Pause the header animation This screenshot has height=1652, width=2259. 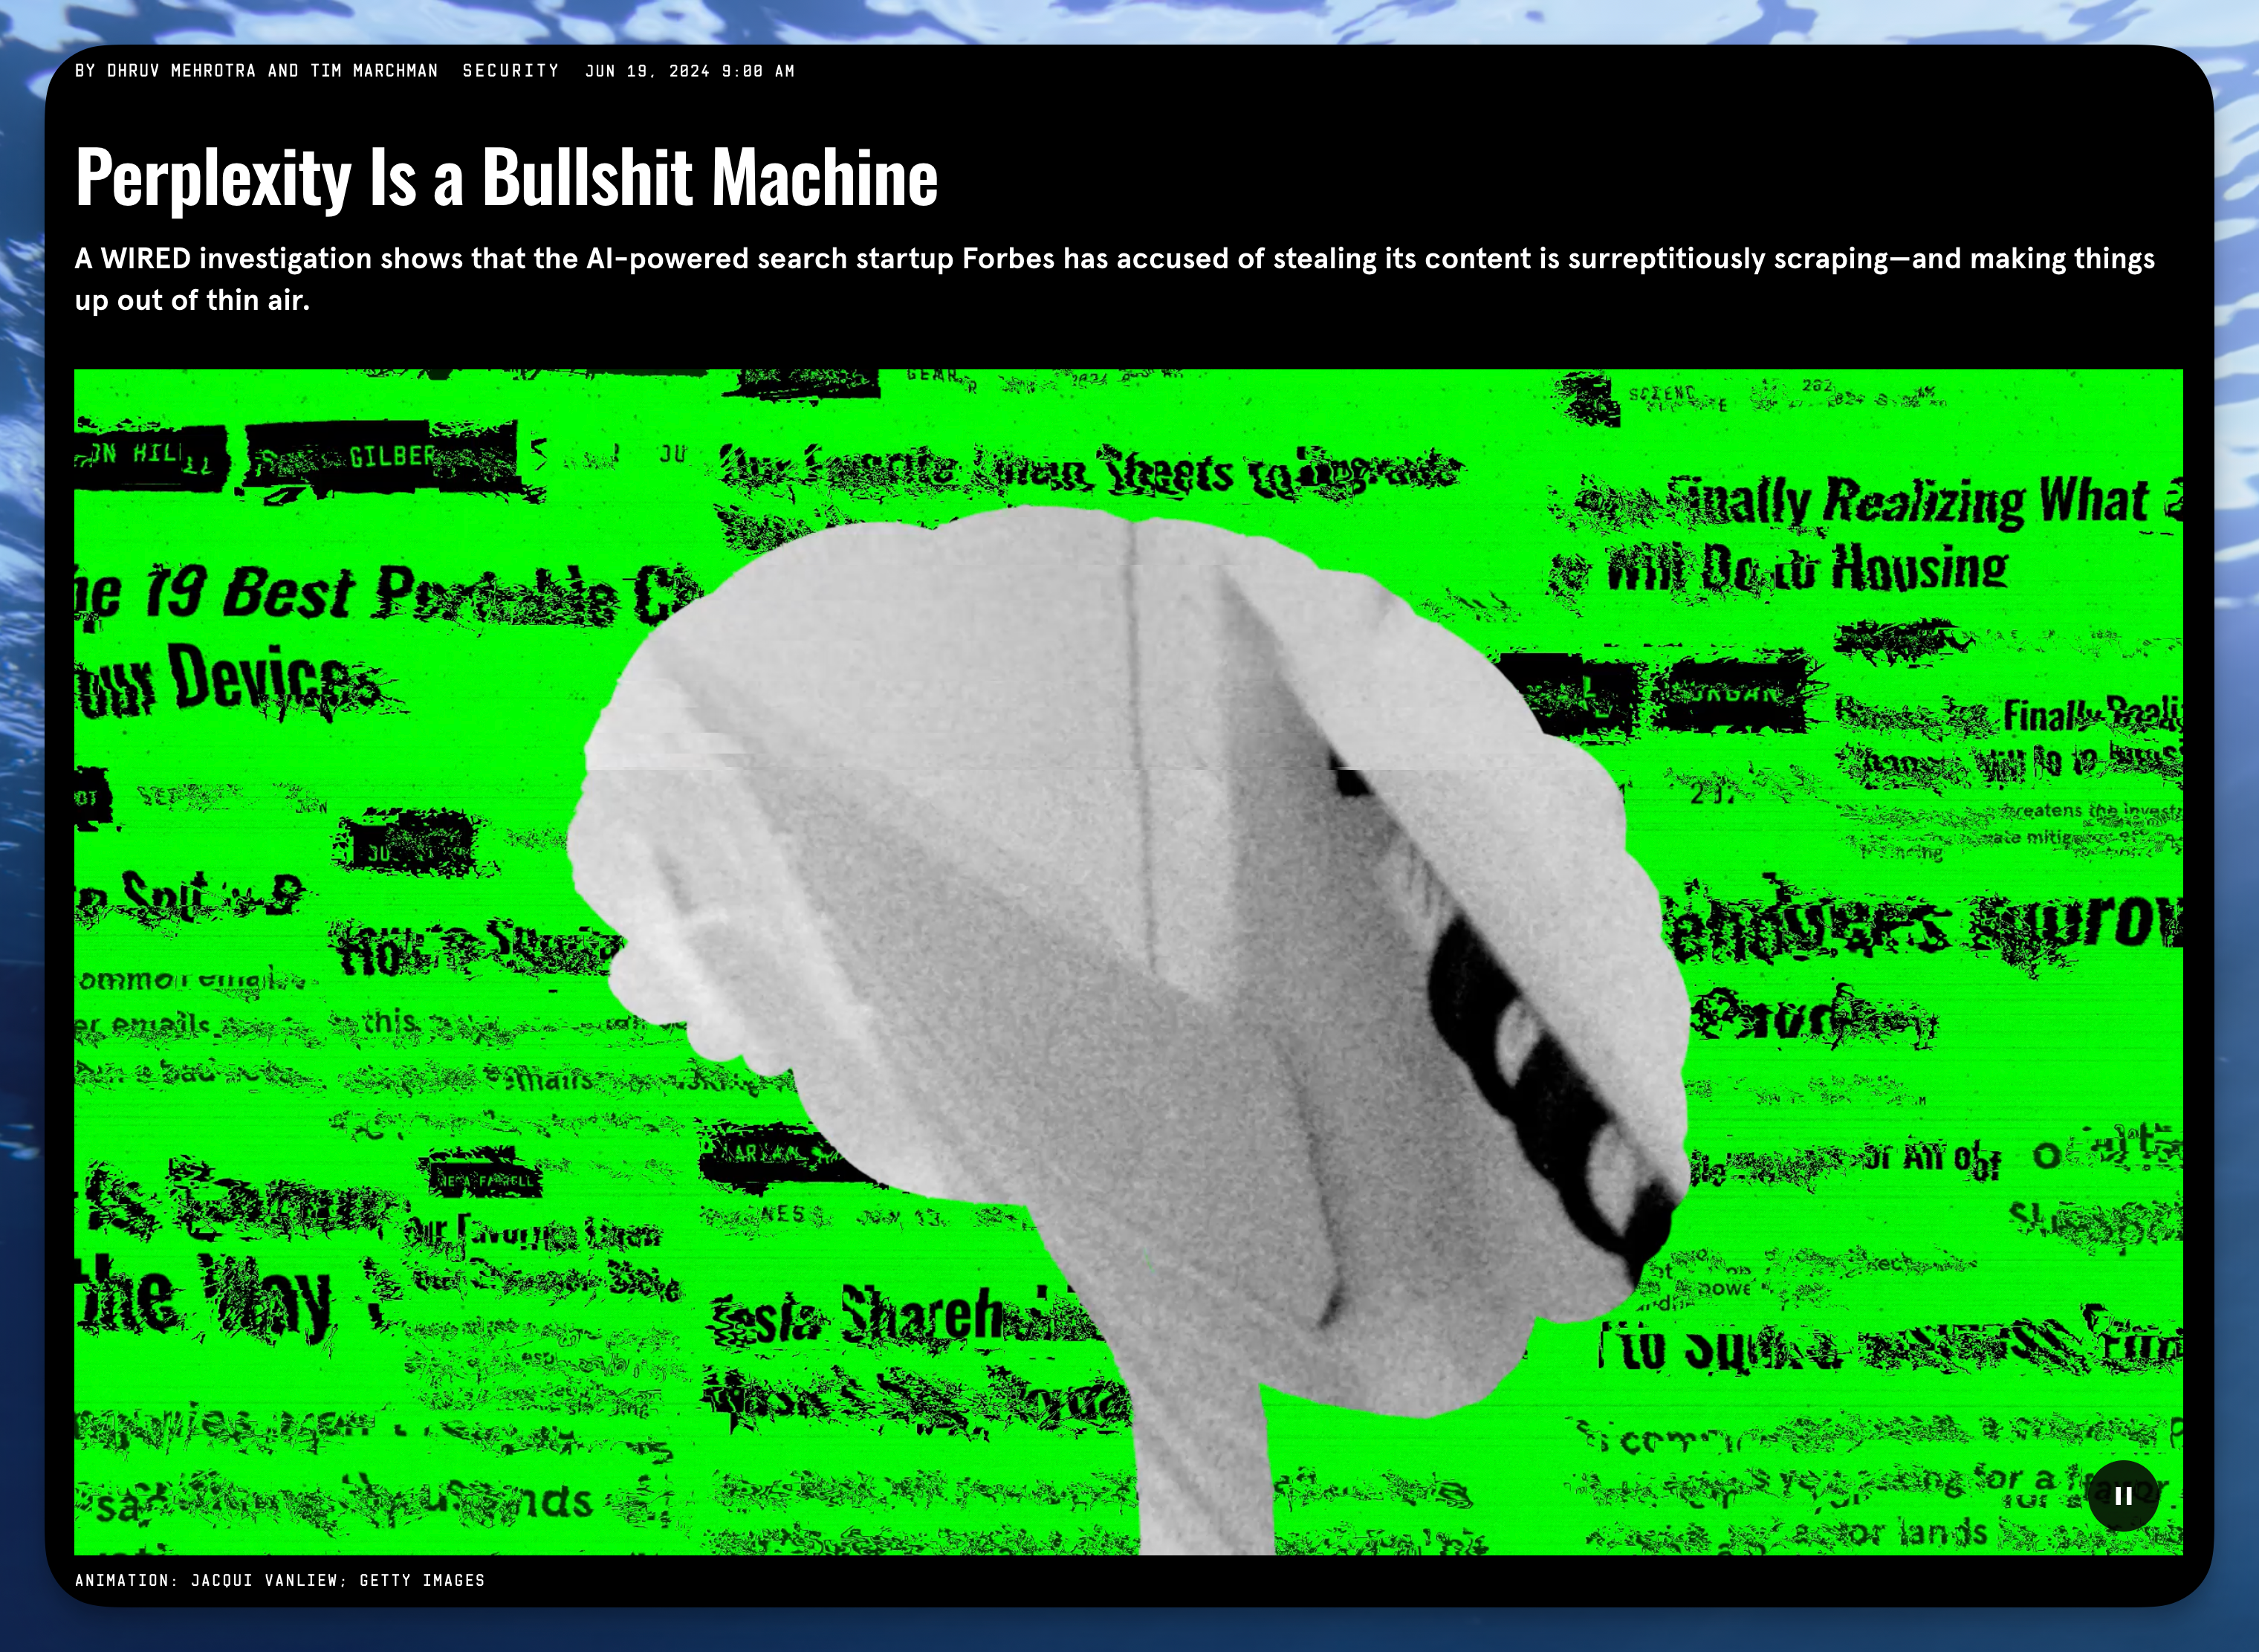2123,1496
